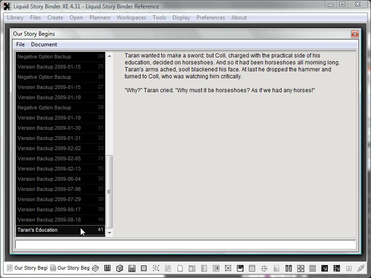Open the File menu in story window
This screenshot has width=371, height=278.
pyautogui.click(x=20, y=44)
